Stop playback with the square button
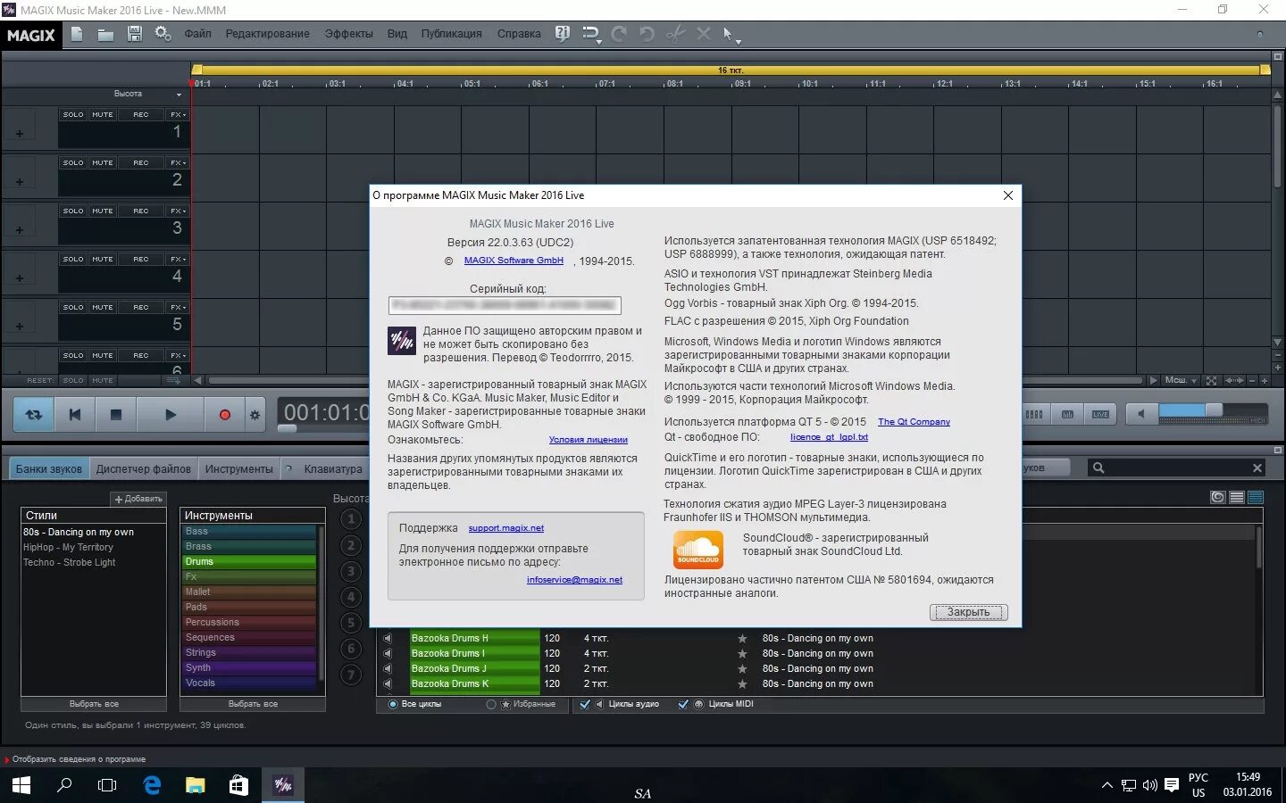The width and height of the screenshot is (1286, 803). point(115,415)
